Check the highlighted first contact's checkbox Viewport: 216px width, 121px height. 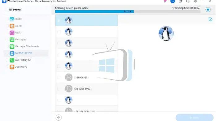coord(59,21)
